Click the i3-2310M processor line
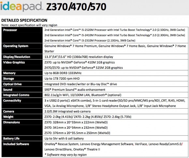 (x=90, y=41)
